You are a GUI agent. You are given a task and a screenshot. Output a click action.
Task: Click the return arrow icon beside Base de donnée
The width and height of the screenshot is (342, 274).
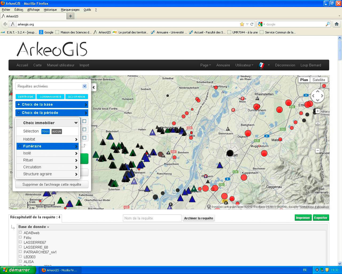tap(13, 227)
